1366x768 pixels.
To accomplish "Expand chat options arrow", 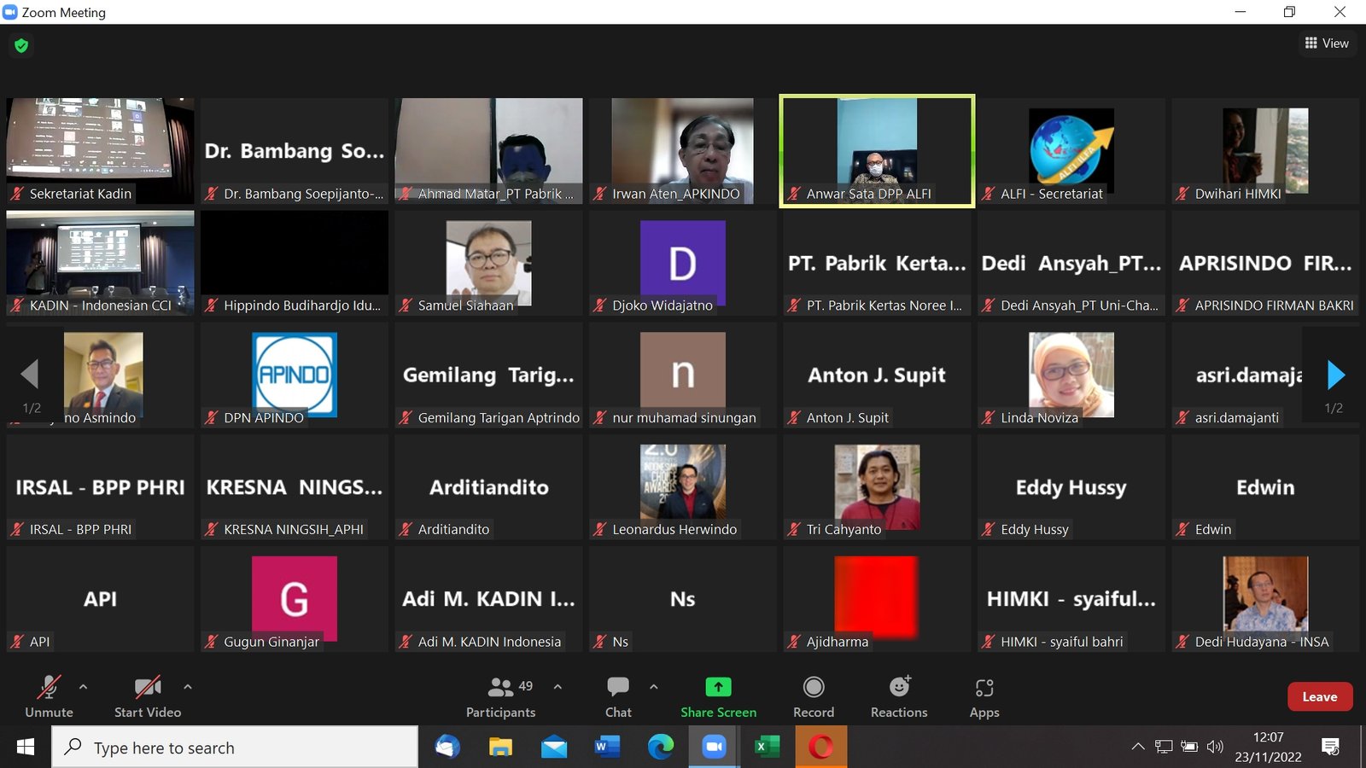I will [653, 686].
